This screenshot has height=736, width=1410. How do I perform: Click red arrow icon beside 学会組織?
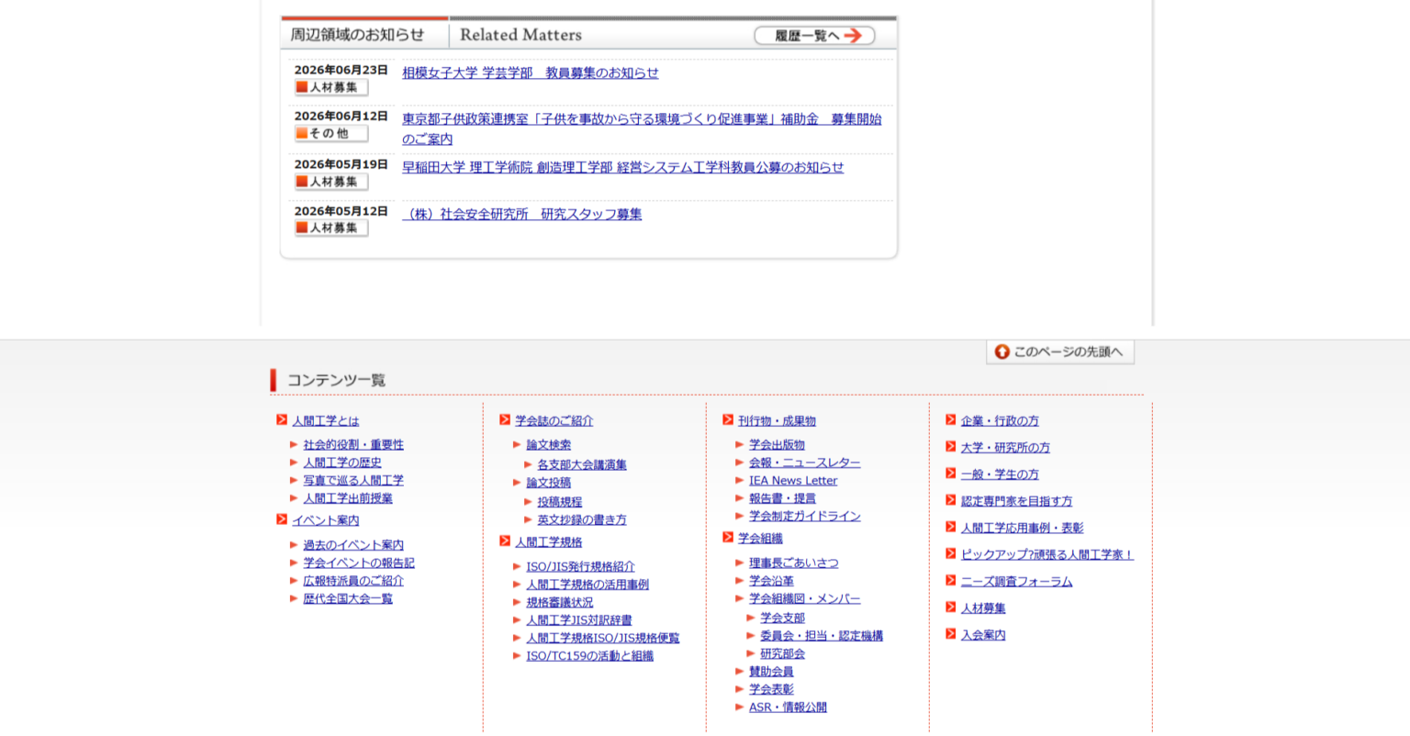[x=728, y=538]
